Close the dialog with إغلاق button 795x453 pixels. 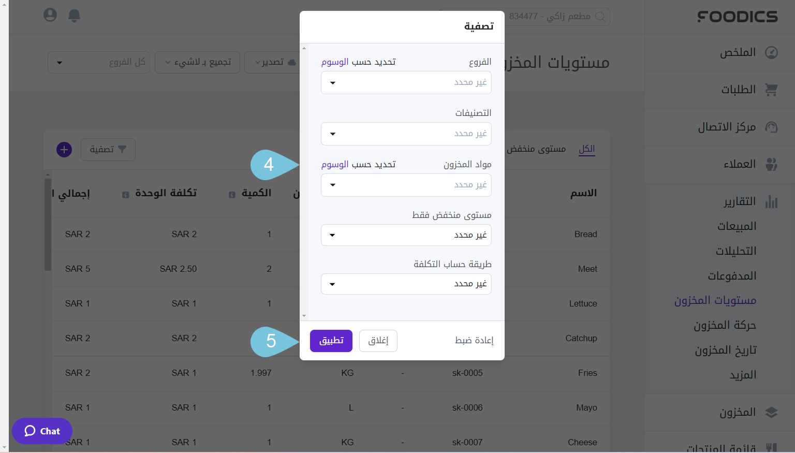point(378,341)
